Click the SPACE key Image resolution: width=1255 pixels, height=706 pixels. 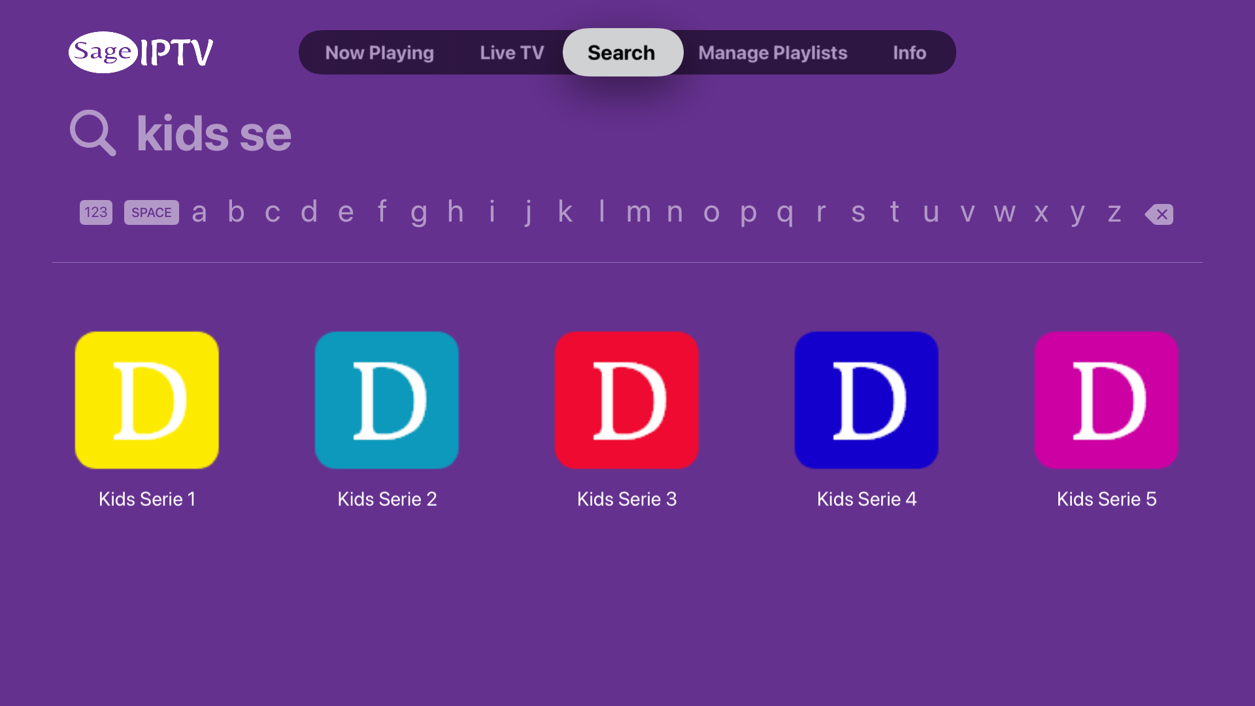[x=152, y=212]
